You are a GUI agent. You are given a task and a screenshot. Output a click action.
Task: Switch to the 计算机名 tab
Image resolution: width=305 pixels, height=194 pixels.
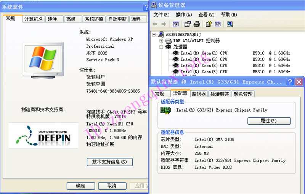coord(34,19)
